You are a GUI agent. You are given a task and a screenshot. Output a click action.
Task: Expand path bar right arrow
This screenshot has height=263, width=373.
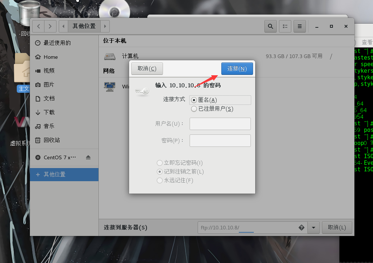pyautogui.click(x=105, y=26)
